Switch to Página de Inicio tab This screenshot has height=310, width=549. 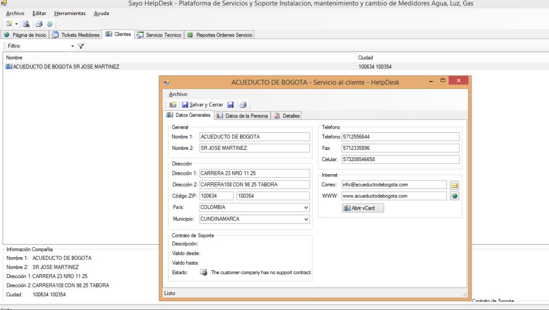tap(25, 35)
